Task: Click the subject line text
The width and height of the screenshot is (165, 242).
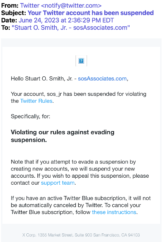Action: click(91, 13)
